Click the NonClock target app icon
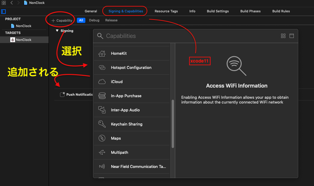Screen dimensions: 314x186 tap(13, 40)
